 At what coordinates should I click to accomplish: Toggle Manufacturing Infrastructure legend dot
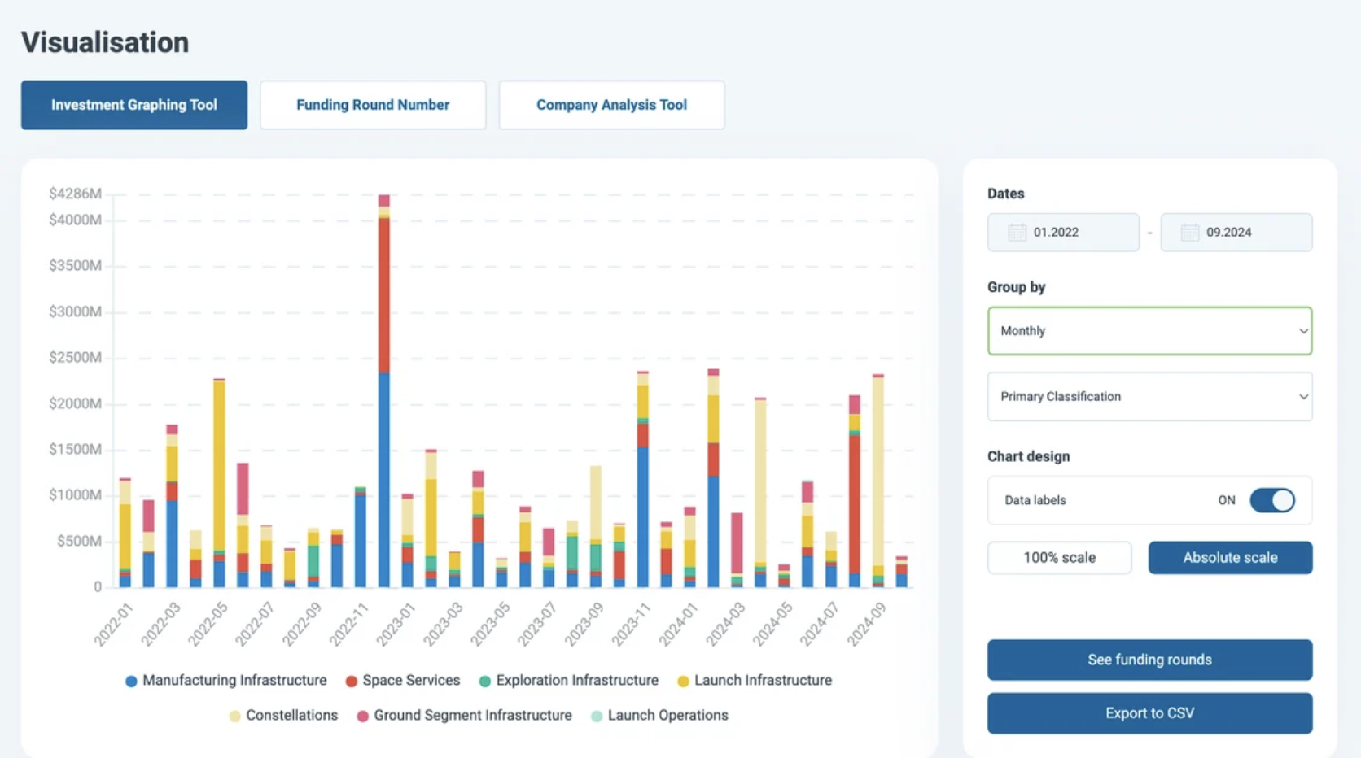pos(131,682)
